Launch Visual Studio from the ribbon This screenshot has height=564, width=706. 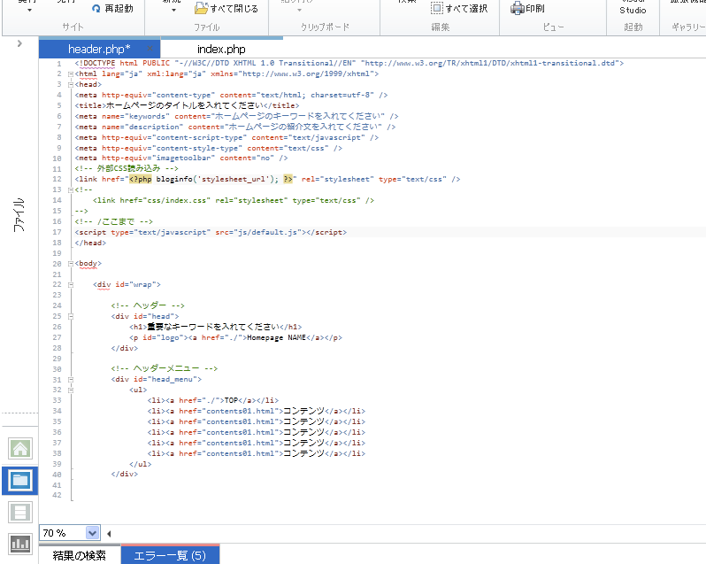[x=632, y=9]
